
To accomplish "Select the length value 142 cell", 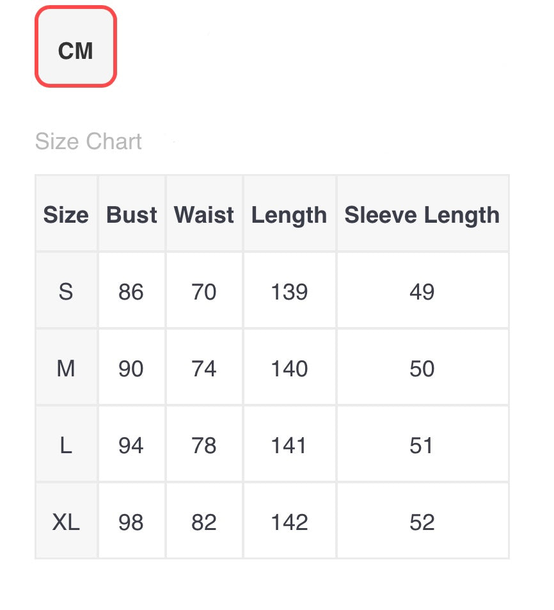I will point(289,522).
